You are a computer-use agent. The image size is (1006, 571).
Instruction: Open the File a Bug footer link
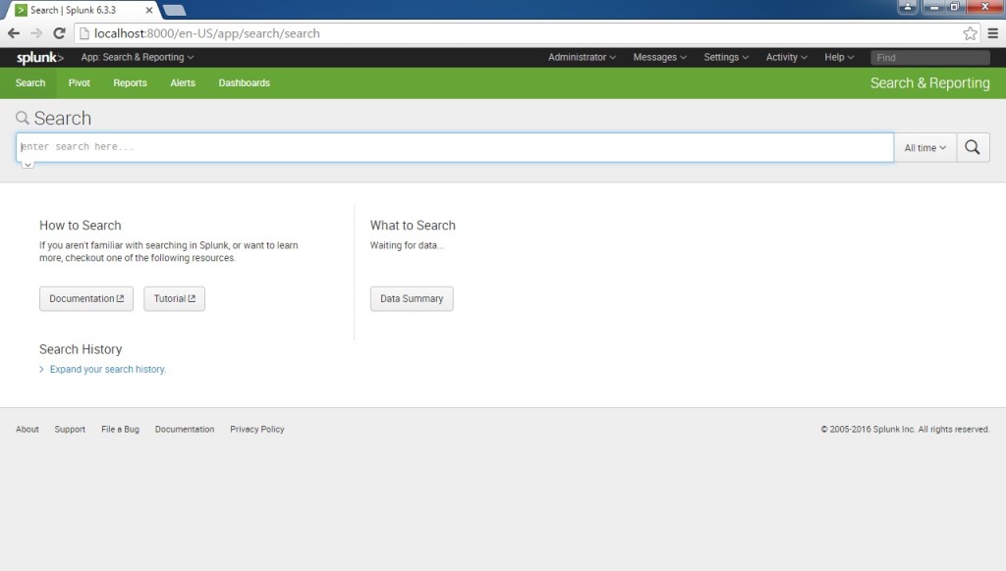(120, 429)
